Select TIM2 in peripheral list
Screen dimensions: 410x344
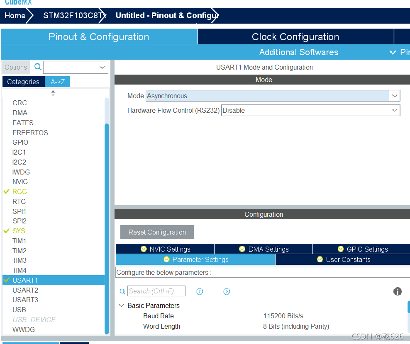20,251
